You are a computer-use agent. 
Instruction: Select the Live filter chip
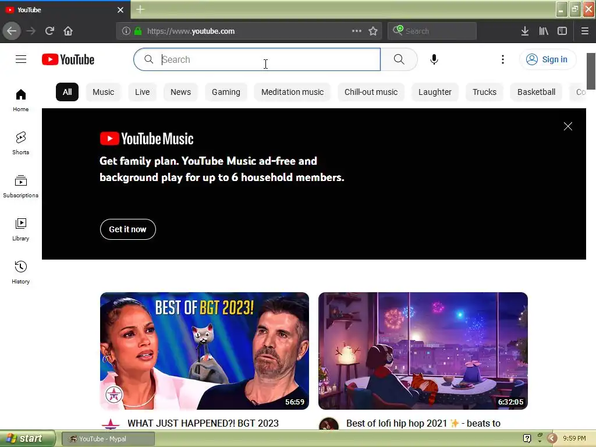click(143, 92)
